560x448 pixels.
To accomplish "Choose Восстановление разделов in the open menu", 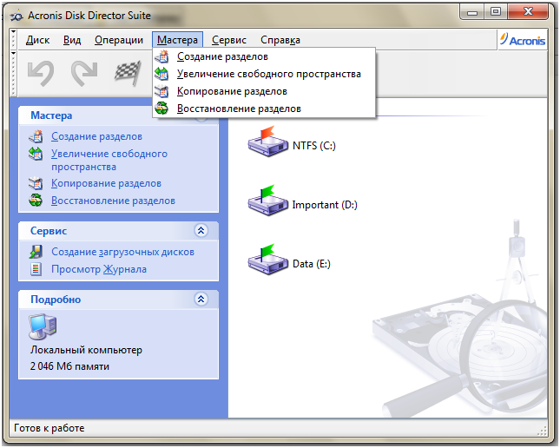I will tap(239, 109).
